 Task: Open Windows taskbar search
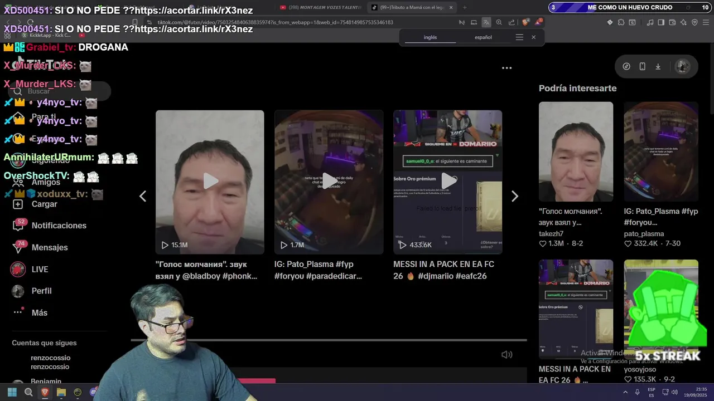28,392
